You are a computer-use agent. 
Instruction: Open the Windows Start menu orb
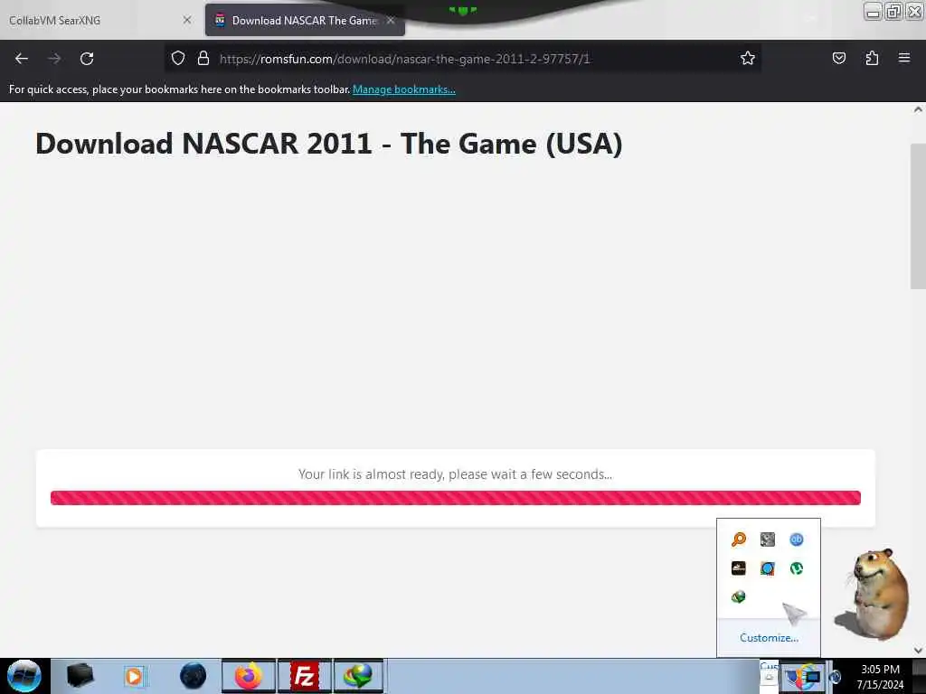click(x=24, y=676)
